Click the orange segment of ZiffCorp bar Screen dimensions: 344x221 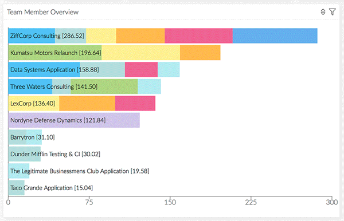[x=140, y=35]
